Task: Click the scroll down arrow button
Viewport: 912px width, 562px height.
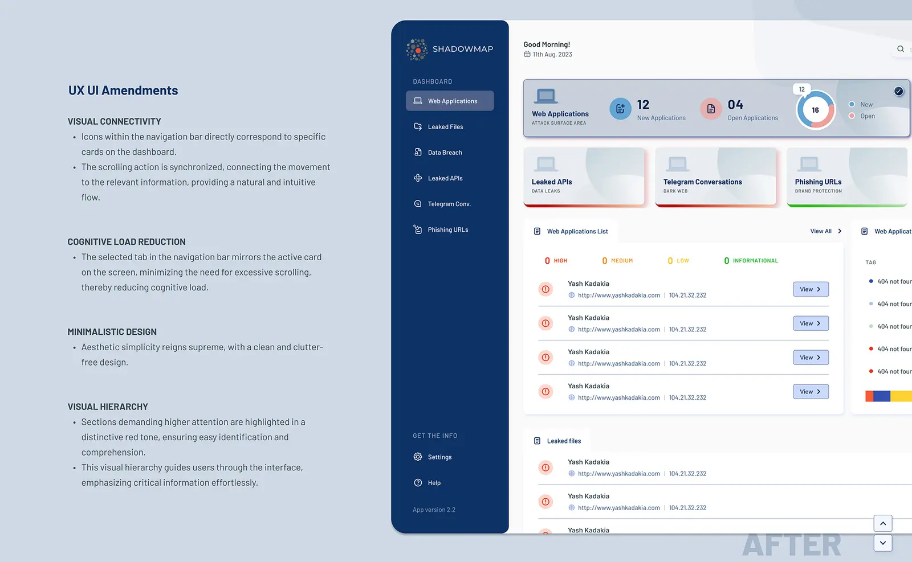Action: 883,543
